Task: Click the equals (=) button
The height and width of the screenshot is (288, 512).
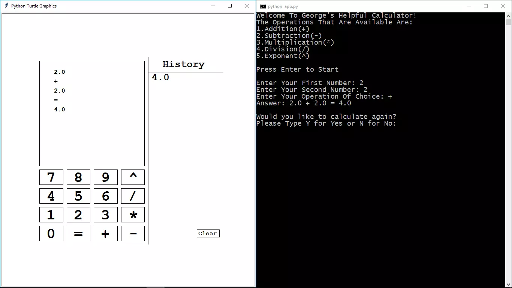Action: (x=78, y=233)
